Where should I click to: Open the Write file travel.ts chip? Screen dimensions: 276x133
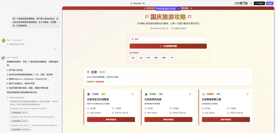[x=19, y=121]
